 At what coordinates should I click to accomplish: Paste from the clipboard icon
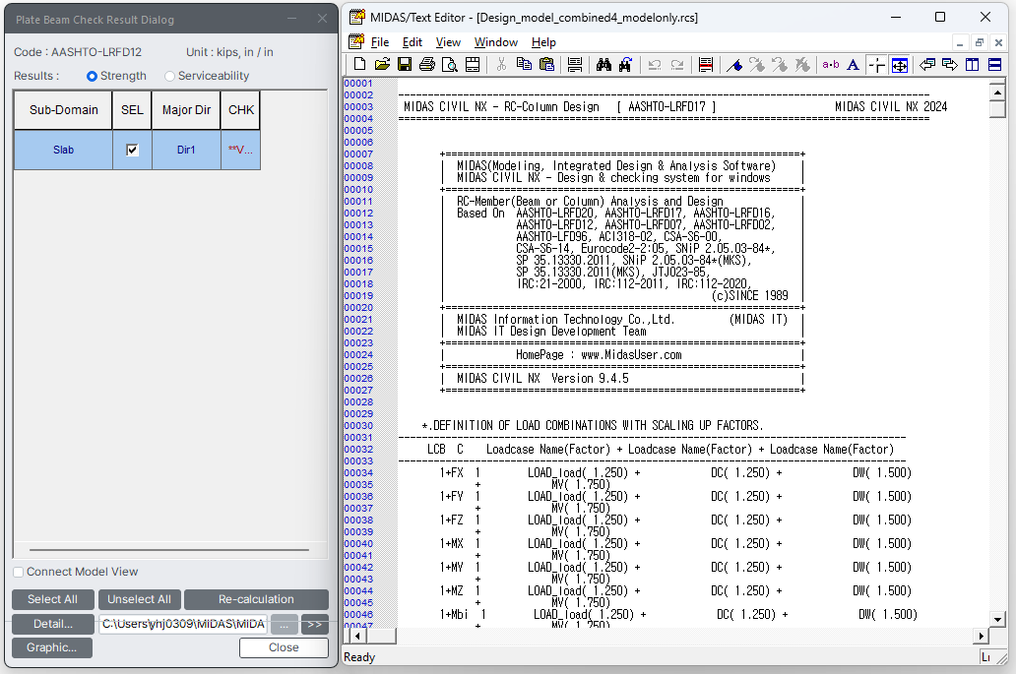click(x=546, y=64)
